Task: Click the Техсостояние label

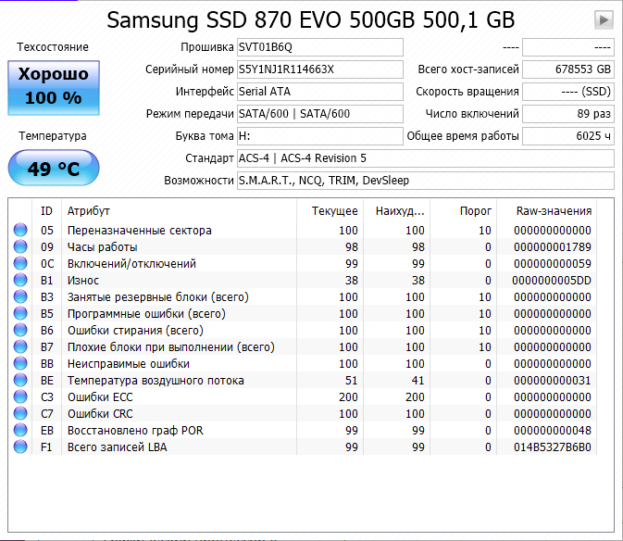Action: (x=53, y=47)
